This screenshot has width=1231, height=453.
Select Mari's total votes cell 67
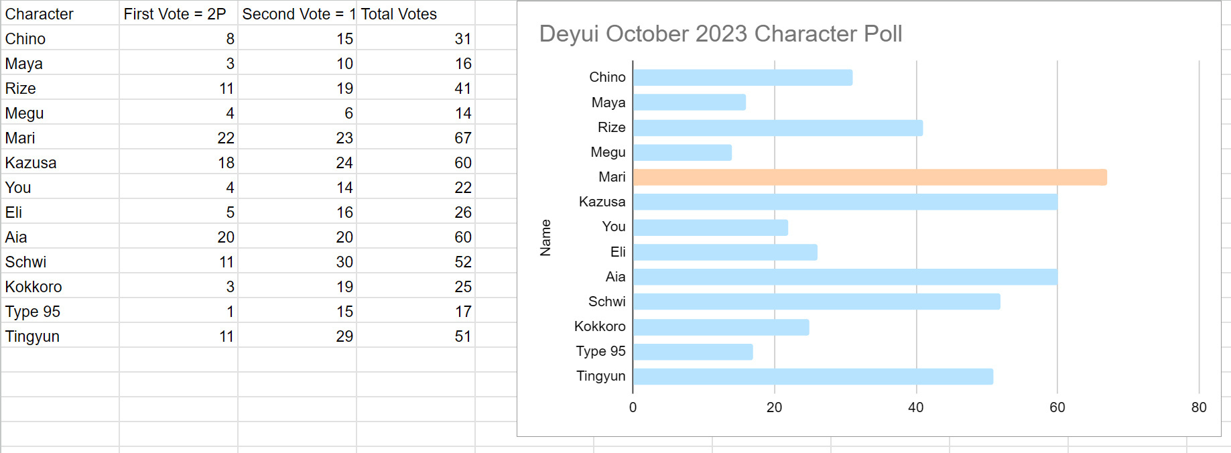tap(415, 137)
